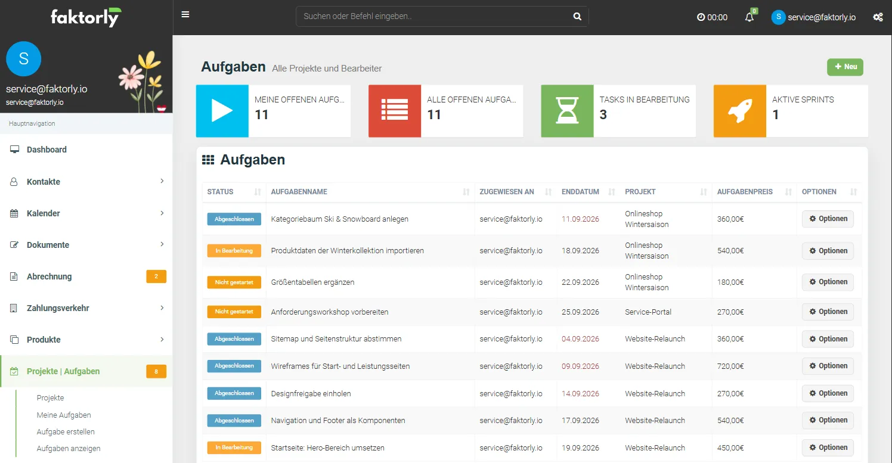Click the Zahlungsverkehr building icon
The height and width of the screenshot is (463, 892).
[14, 308]
